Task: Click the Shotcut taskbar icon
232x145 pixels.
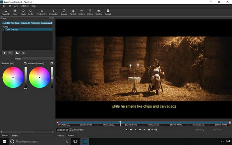Action: coord(85,141)
